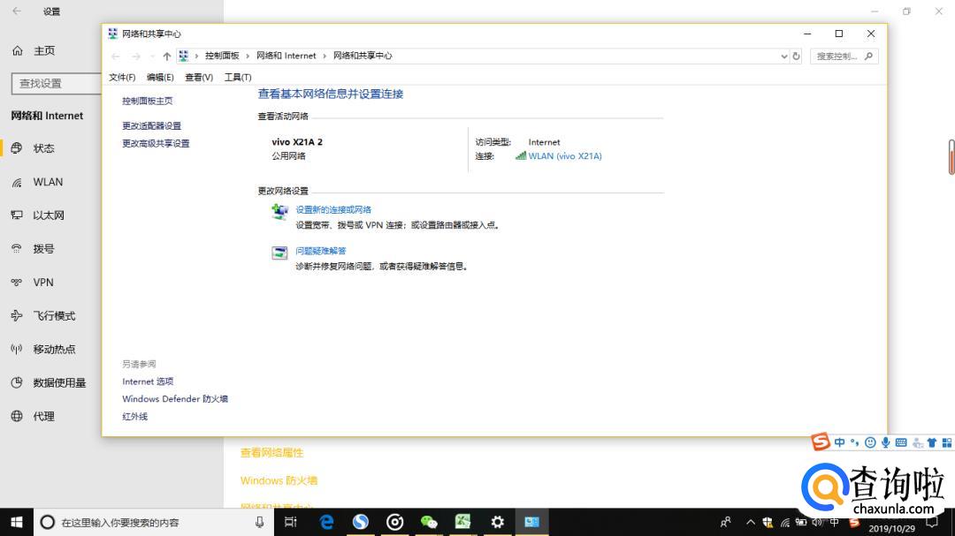Toggle Sogou Chinese/English 中 mode

pos(840,442)
